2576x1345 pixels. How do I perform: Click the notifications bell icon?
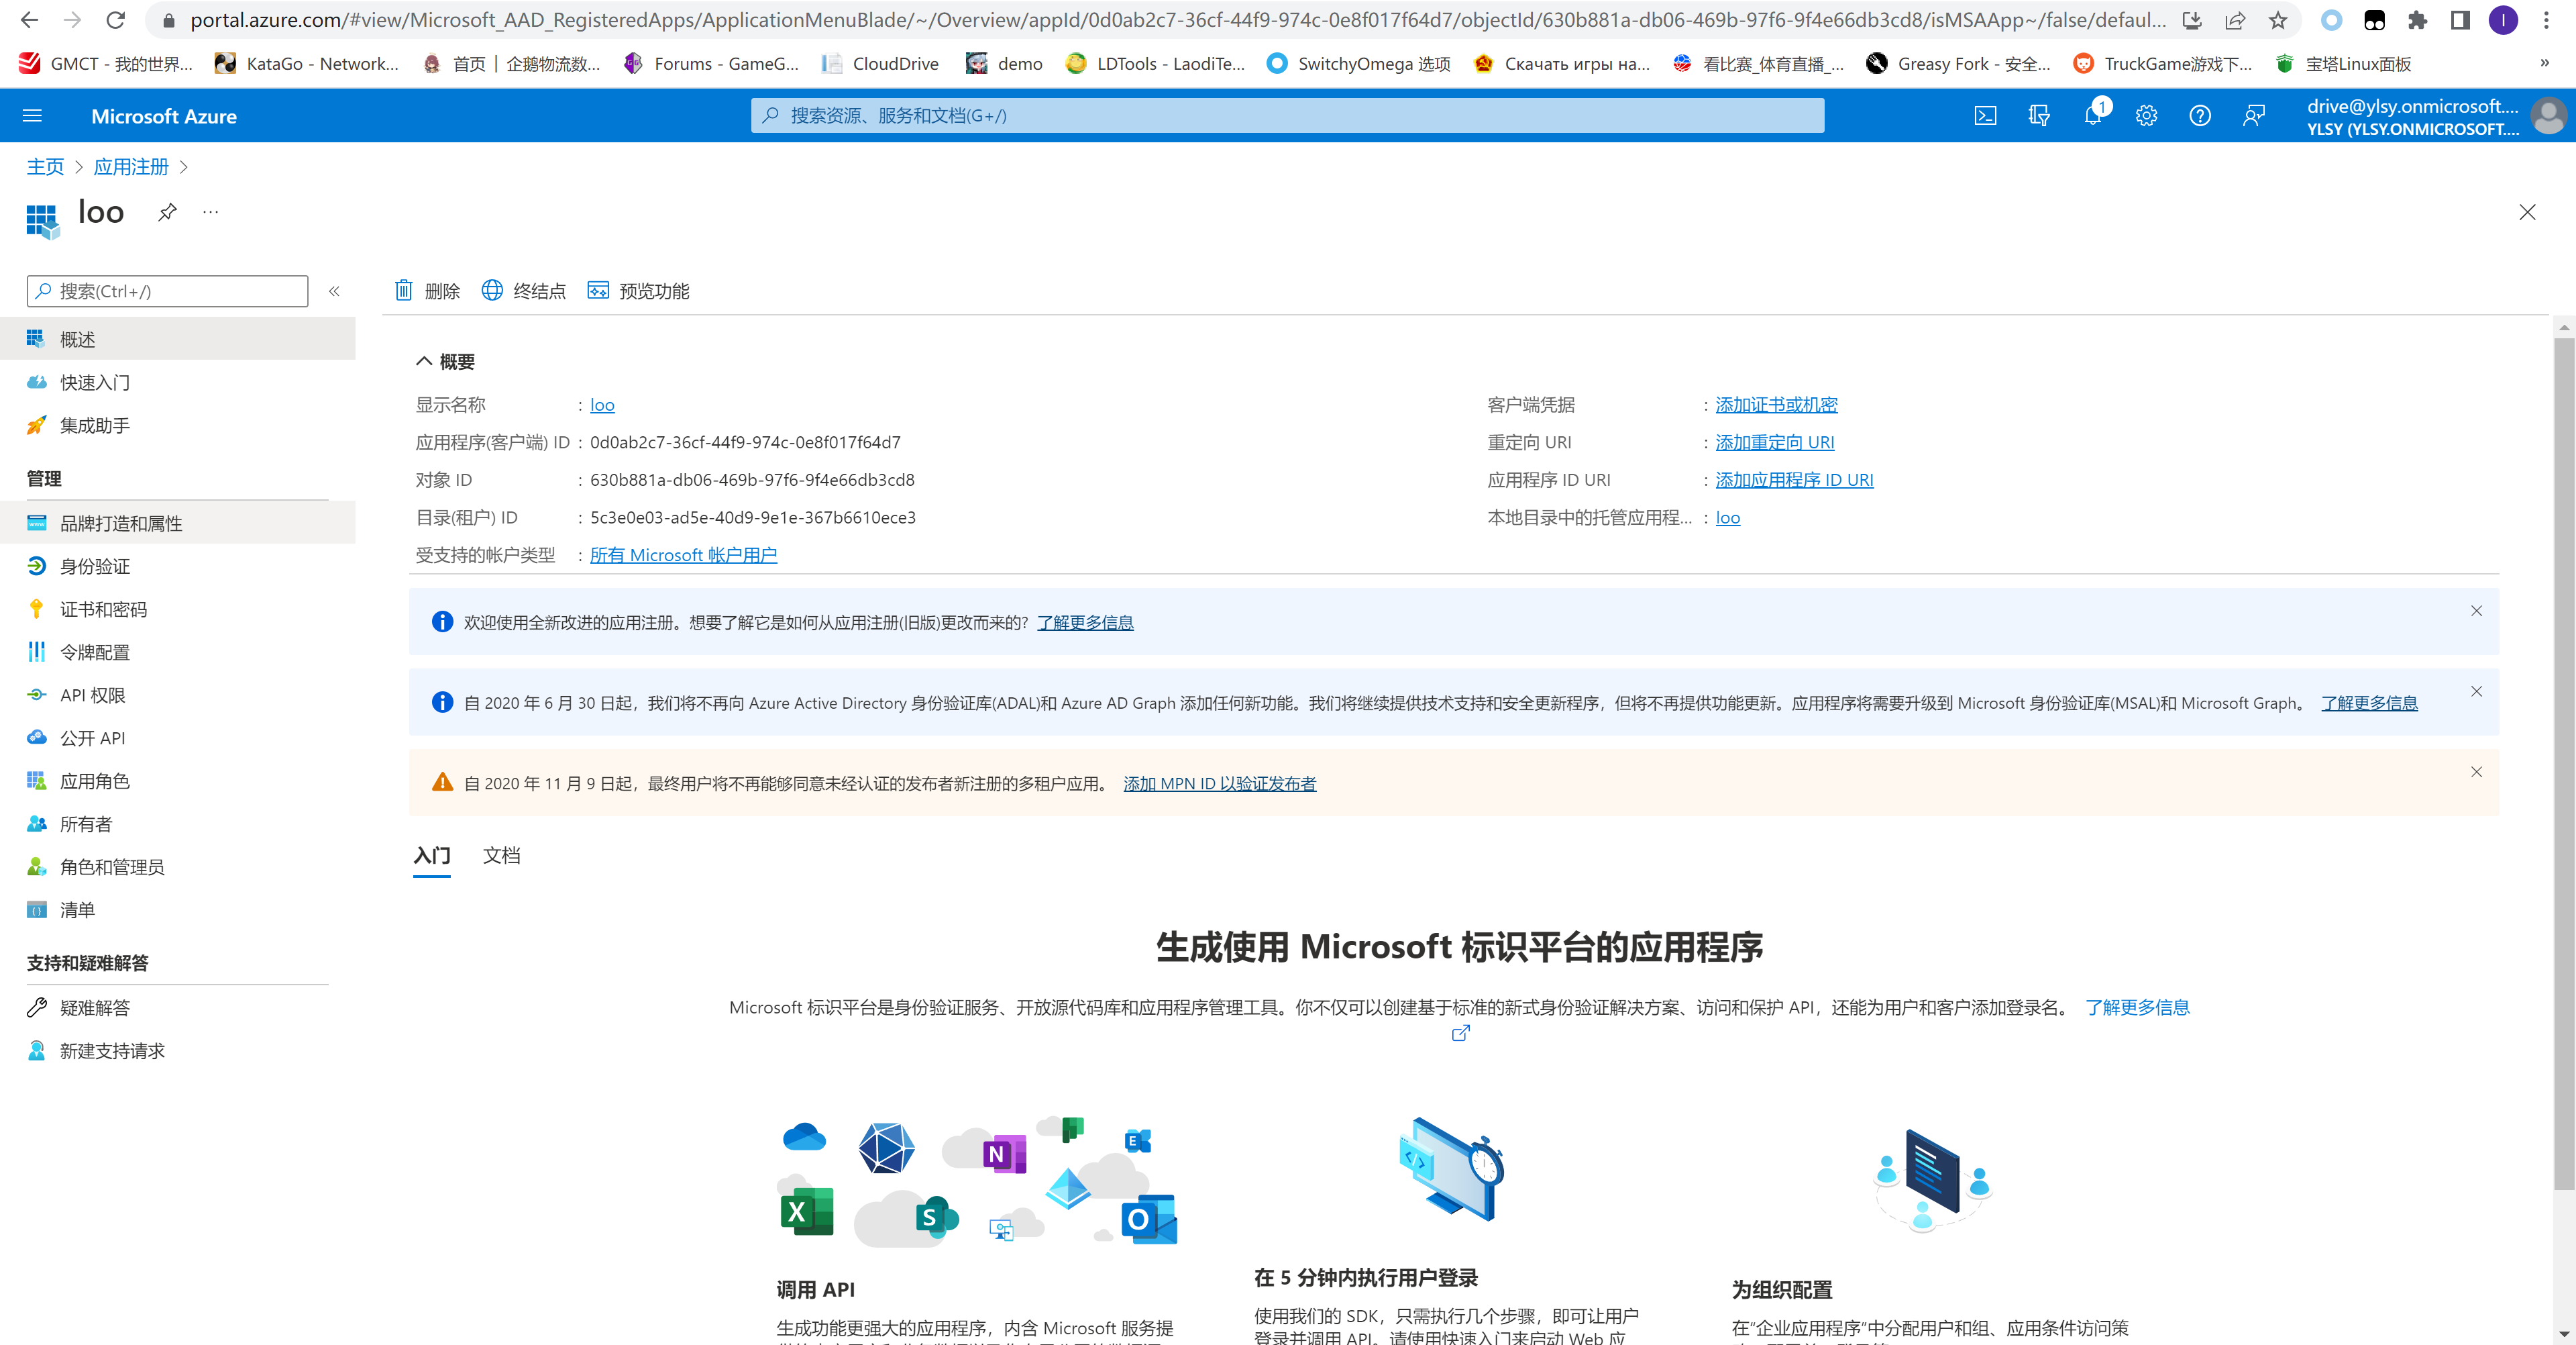2092,116
